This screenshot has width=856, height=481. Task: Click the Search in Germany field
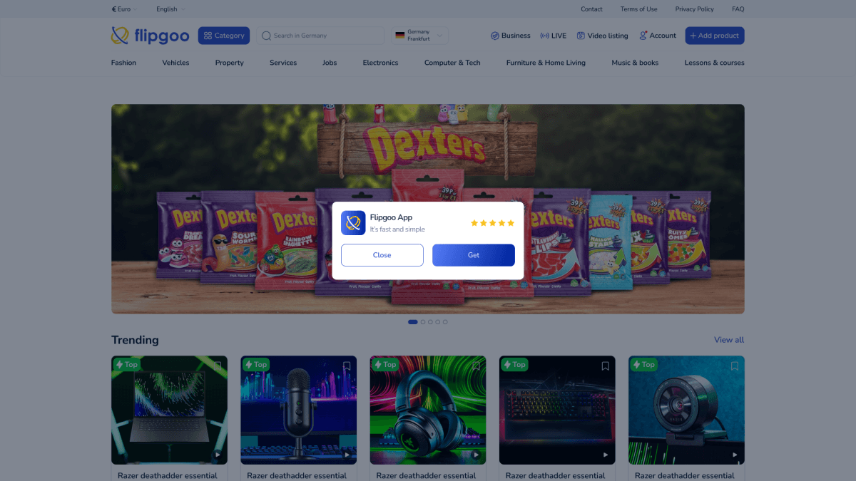click(x=320, y=36)
